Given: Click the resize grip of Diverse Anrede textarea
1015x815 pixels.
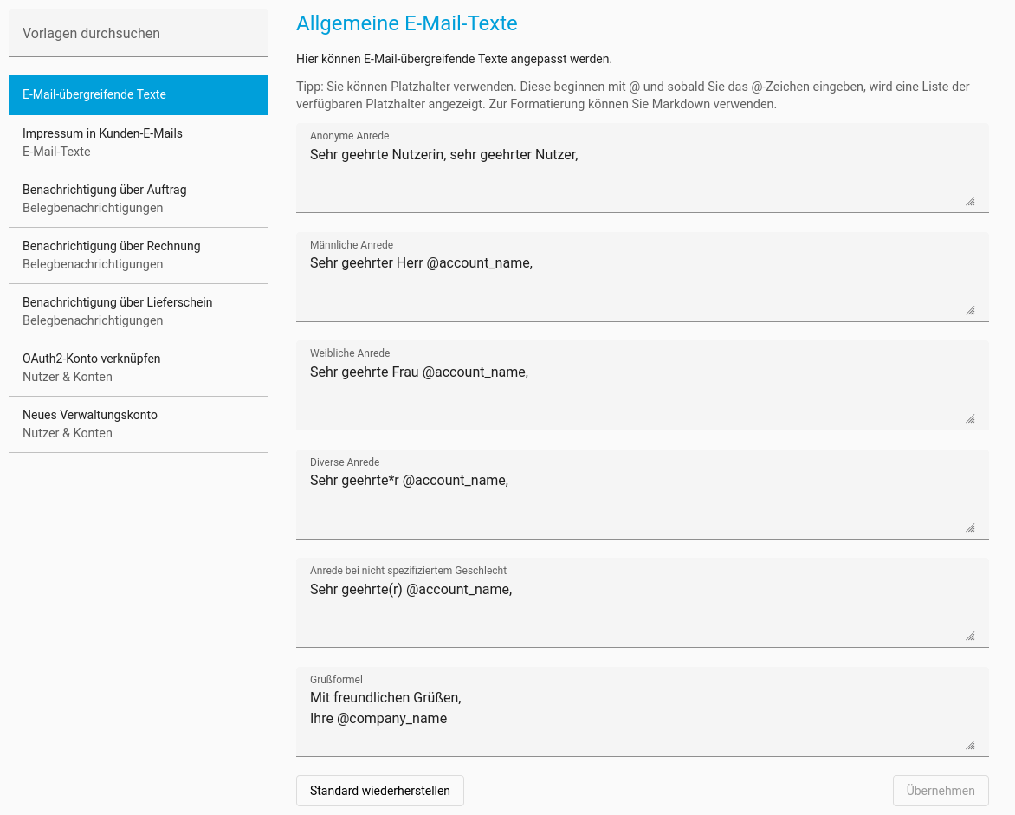Looking at the screenshot, I should pos(970,528).
